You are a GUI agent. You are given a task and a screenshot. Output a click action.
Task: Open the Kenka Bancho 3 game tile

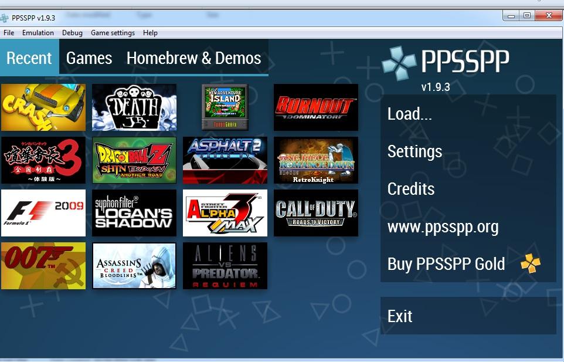(43, 160)
